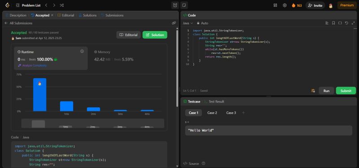
Task: View the 163 streak flame
Action: click(297, 5)
